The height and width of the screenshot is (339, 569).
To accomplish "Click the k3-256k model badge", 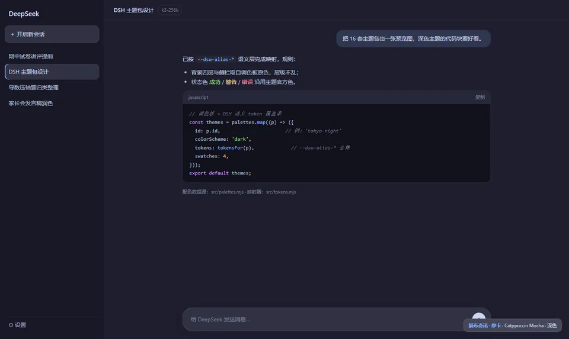I will pos(170,10).
